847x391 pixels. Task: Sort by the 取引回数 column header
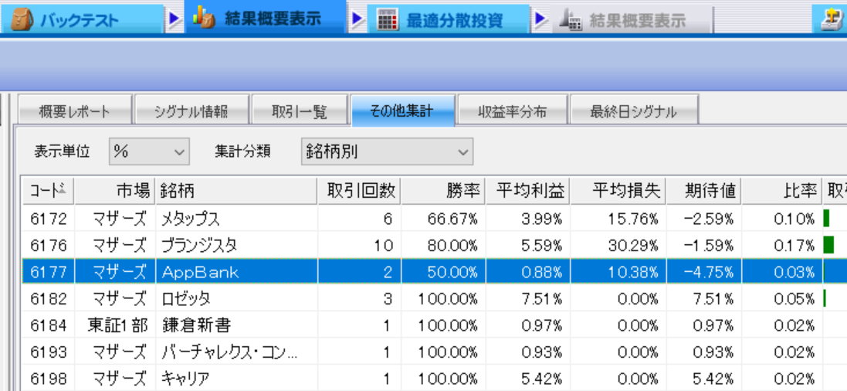pyautogui.click(x=359, y=190)
